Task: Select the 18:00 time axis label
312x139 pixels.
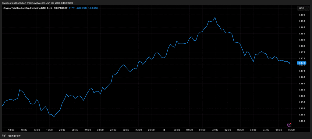Action: pyautogui.click(x=11, y=130)
